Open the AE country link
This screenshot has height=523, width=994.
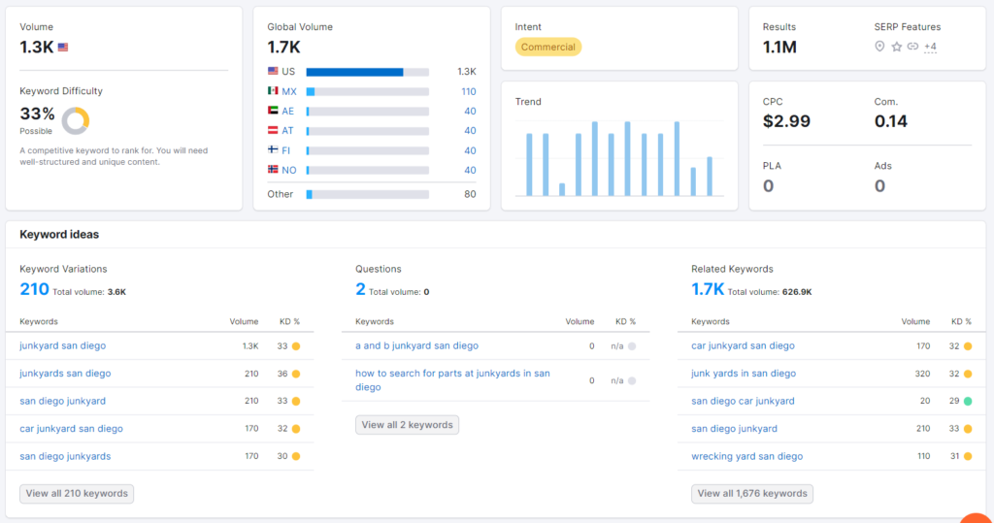[x=287, y=111]
